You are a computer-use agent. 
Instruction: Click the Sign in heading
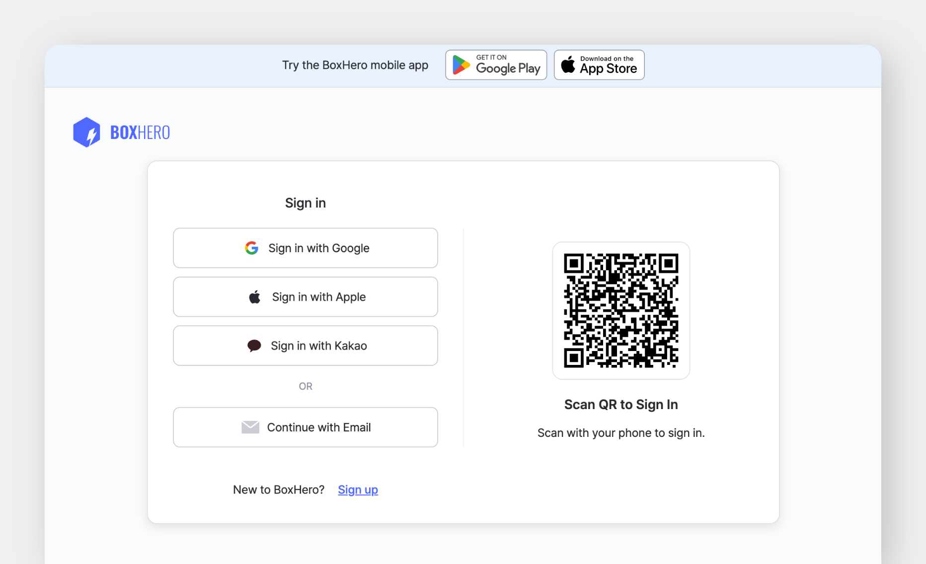click(x=305, y=203)
